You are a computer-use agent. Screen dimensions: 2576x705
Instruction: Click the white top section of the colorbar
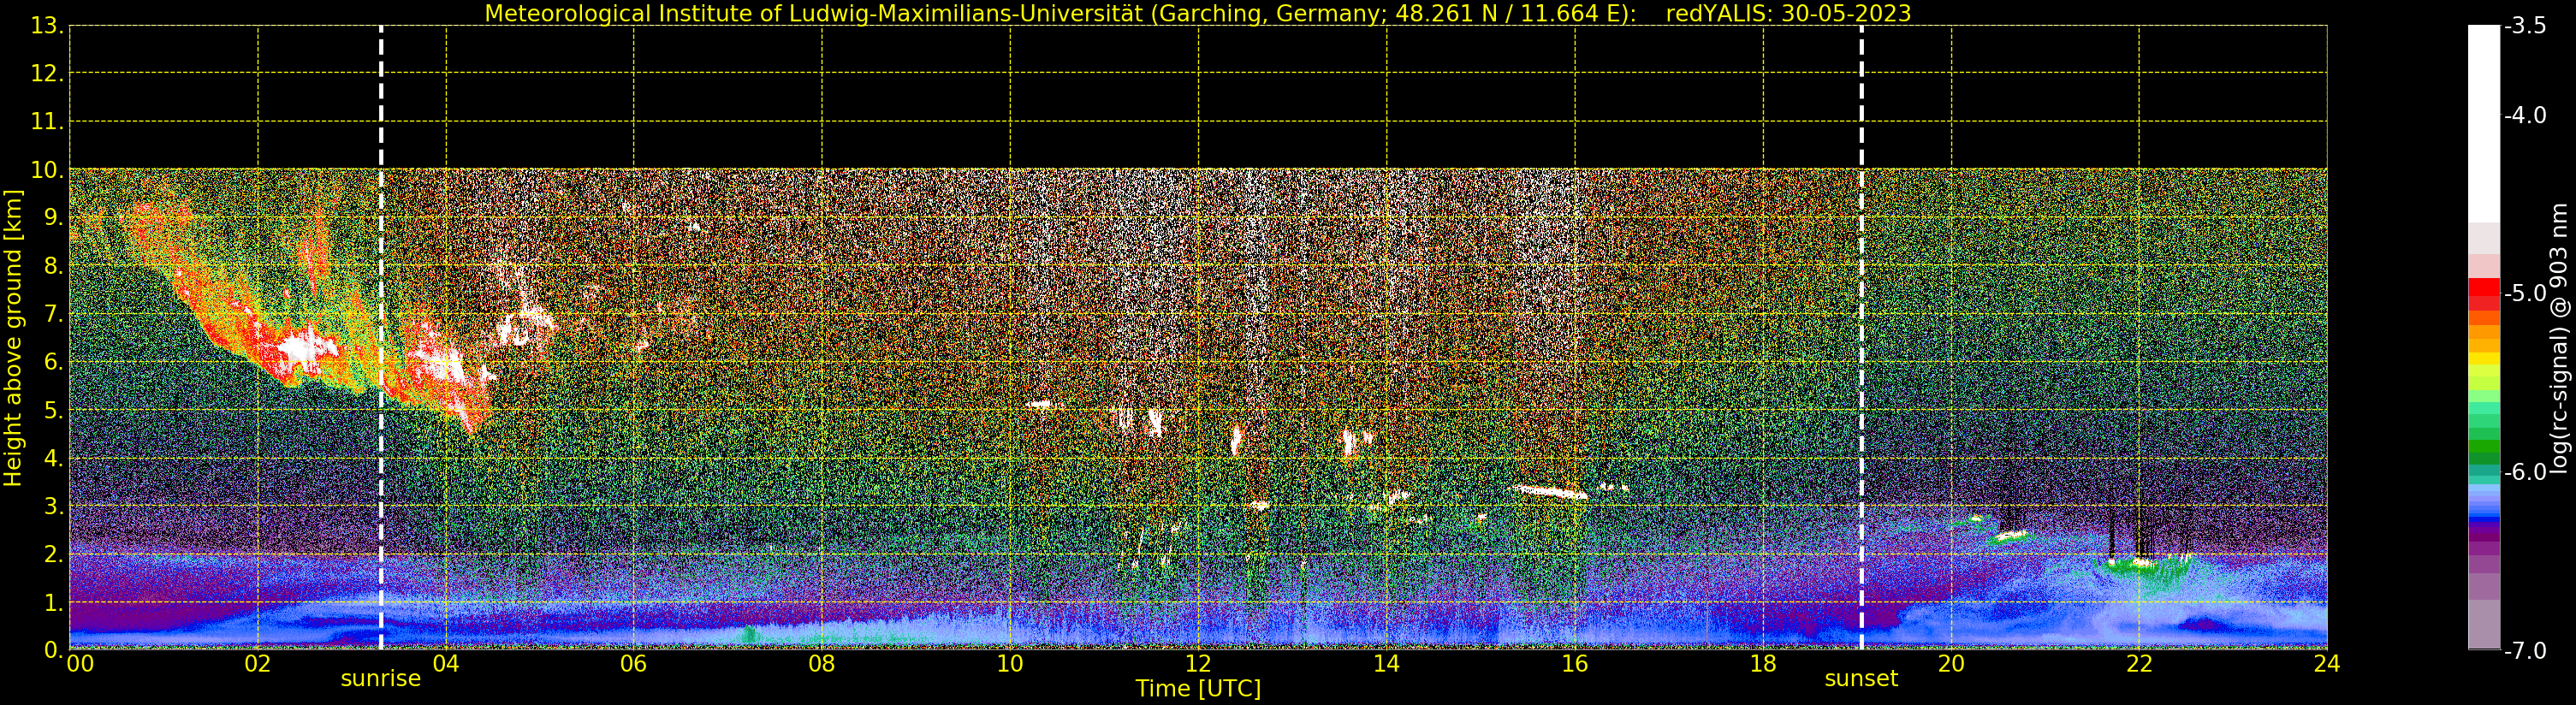click(x=2484, y=123)
